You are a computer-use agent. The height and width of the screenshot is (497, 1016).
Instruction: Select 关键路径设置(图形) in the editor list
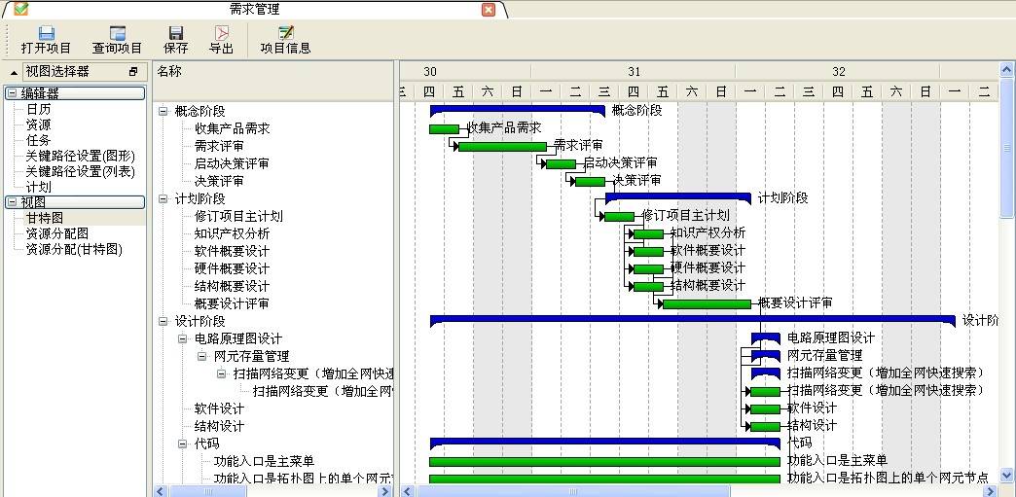80,156
